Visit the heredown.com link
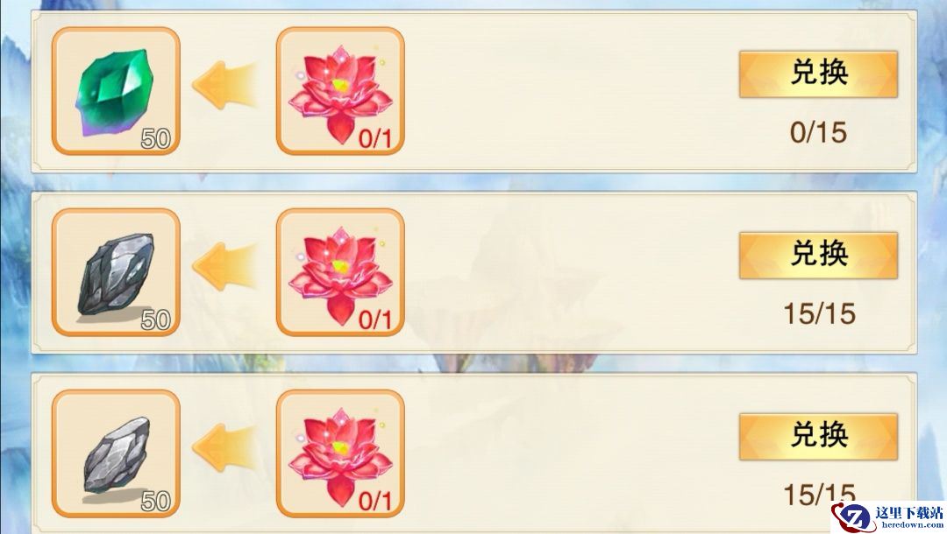The width and height of the screenshot is (947, 534). (x=912, y=525)
